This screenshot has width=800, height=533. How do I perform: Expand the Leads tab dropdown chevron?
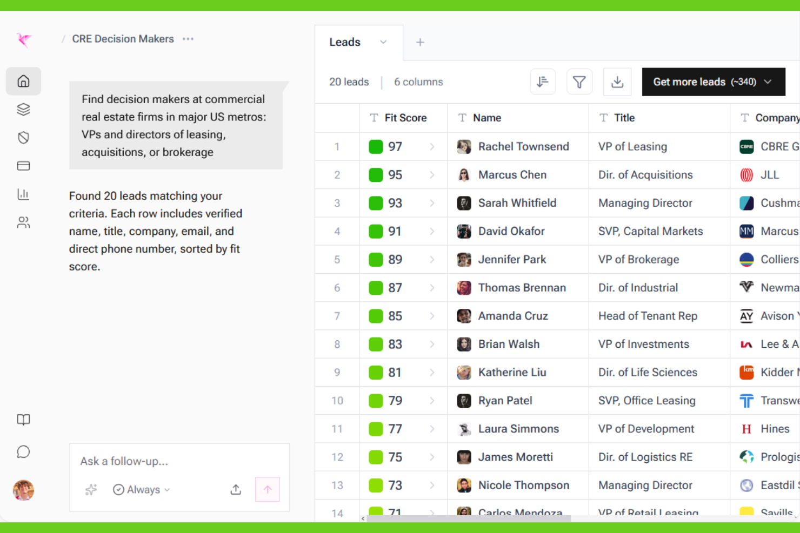pos(383,42)
